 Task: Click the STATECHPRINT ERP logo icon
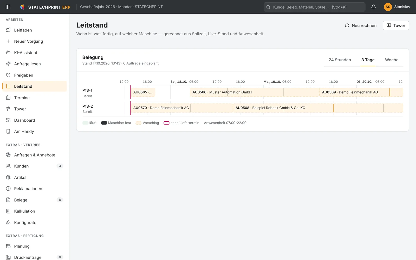[22, 7]
